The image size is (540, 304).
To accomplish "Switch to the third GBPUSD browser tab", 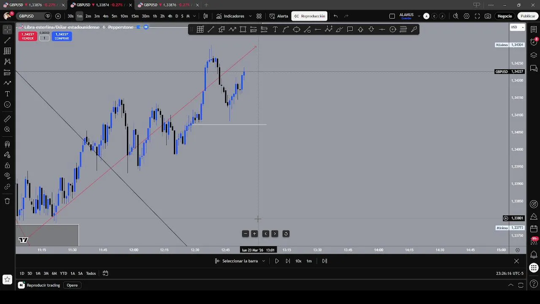I will click(x=168, y=5).
